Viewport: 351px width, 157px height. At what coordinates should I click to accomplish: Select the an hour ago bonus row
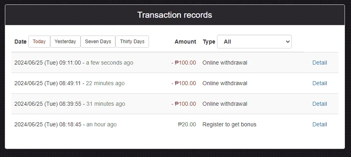[175, 124]
